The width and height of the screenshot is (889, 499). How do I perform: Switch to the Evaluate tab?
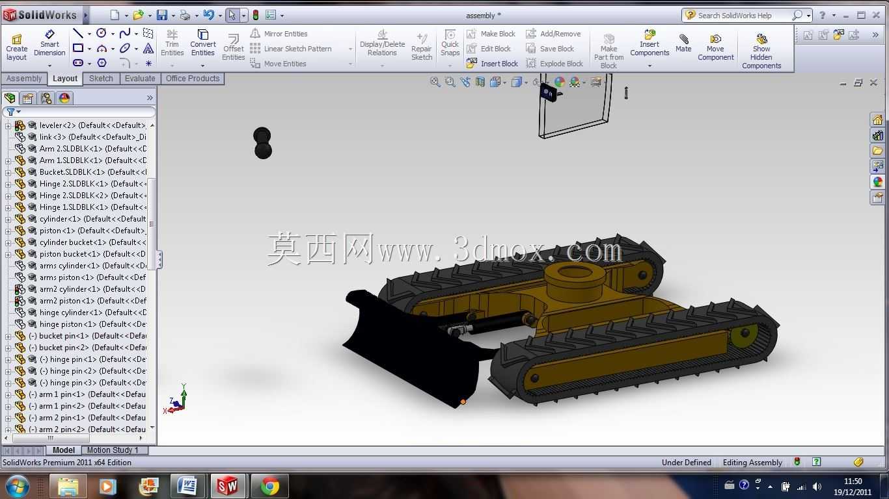pyautogui.click(x=140, y=79)
